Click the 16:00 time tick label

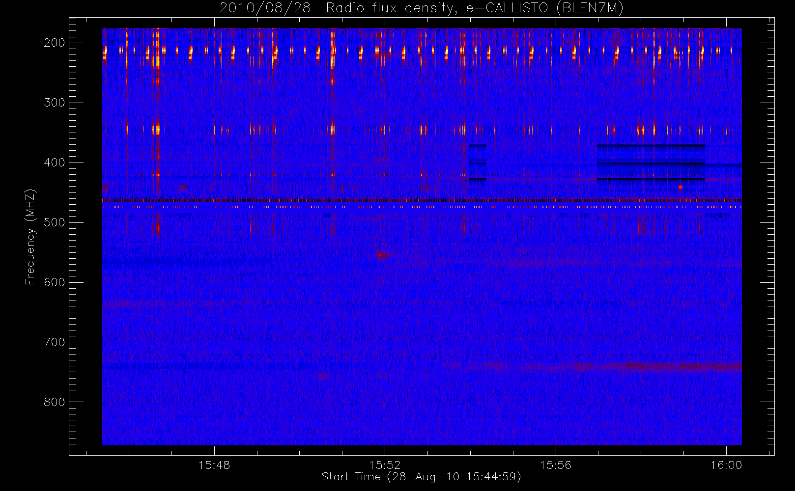[x=726, y=465]
